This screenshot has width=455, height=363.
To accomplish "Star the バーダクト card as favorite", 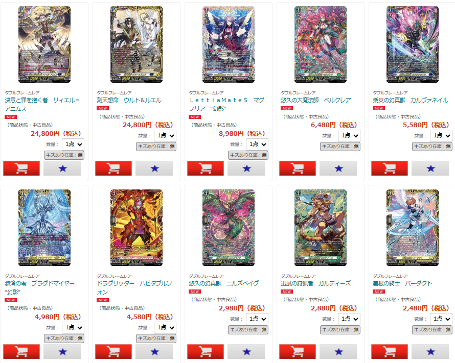I will tap(430, 351).
